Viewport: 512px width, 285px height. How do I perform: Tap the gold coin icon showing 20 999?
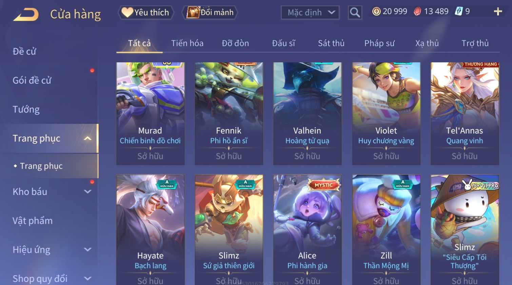tap(376, 12)
